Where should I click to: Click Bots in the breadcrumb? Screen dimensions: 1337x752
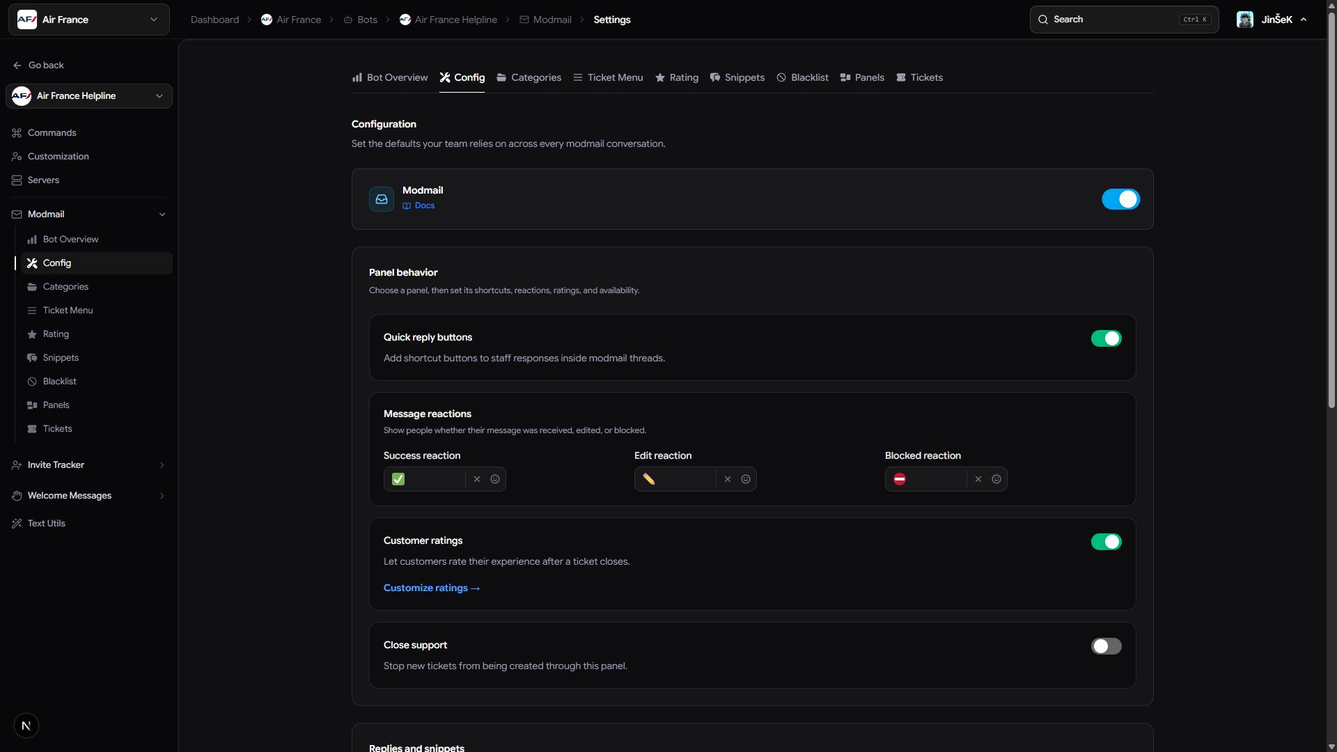click(x=361, y=19)
